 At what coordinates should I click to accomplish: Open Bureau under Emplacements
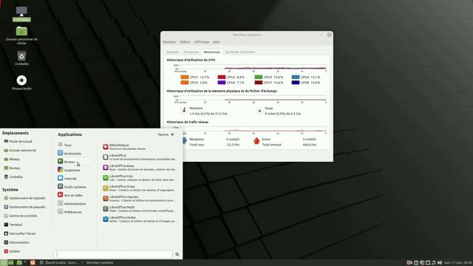click(x=13, y=168)
